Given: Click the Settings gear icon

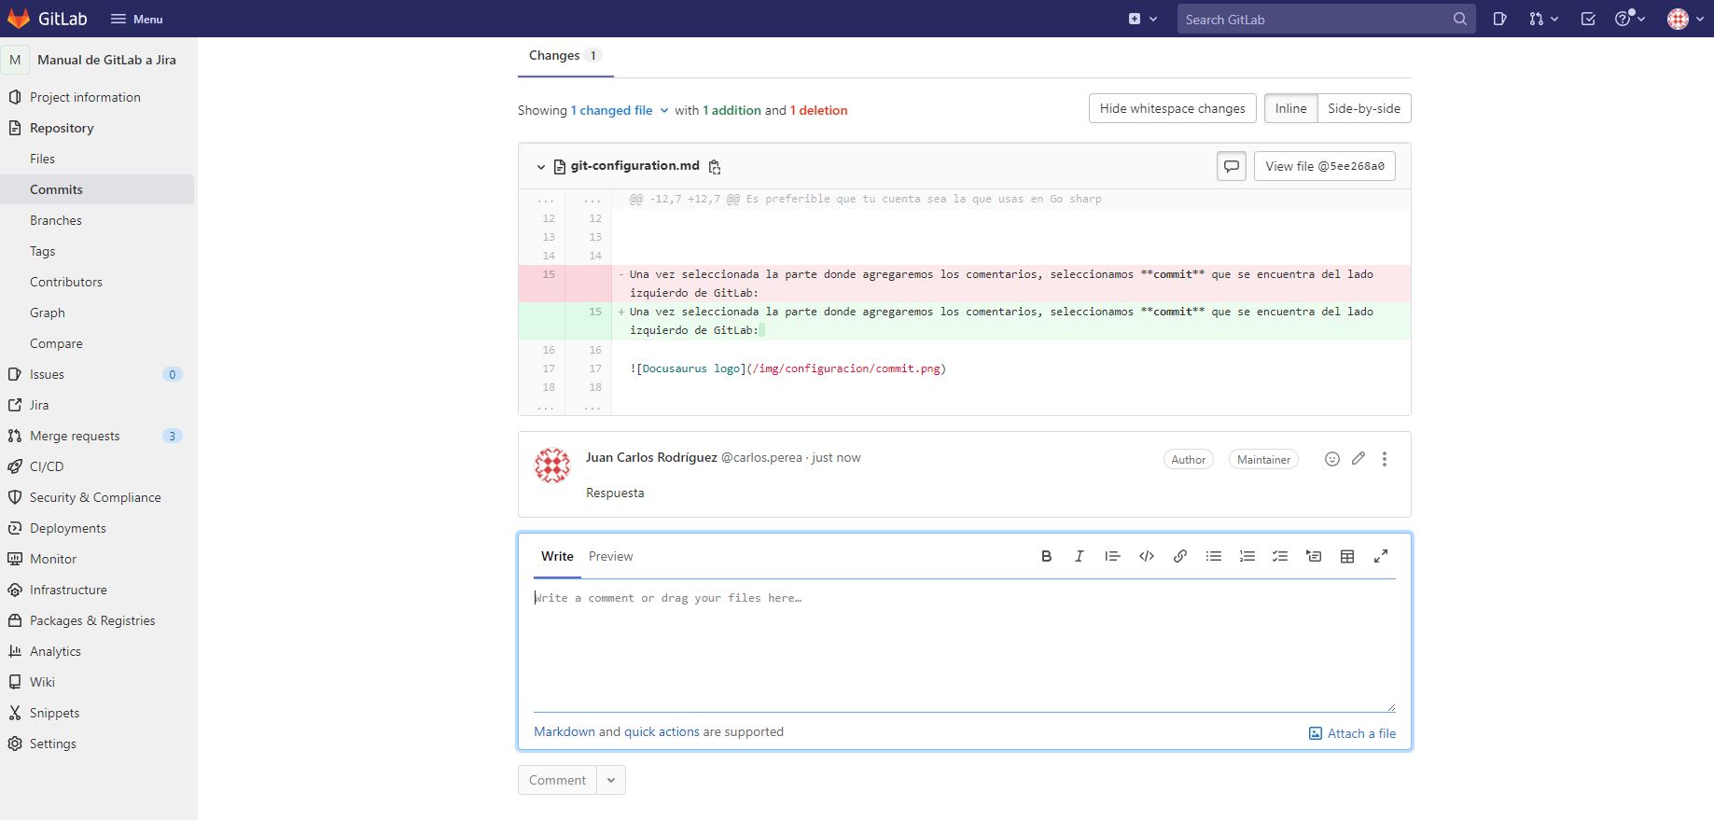Looking at the screenshot, I should pos(15,744).
